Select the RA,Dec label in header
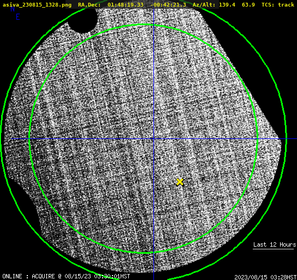Image resolution: width=297 pixels, height=280 pixels. click(x=89, y=4)
